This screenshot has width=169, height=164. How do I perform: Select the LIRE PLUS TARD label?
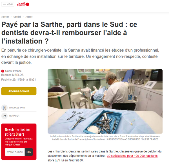pyautogui.click(x=17, y=108)
